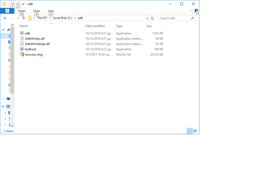The height and width of the screenshot is (195, 280).
Task: Expand the ribbon with the chevron
Action: point(191,11)
